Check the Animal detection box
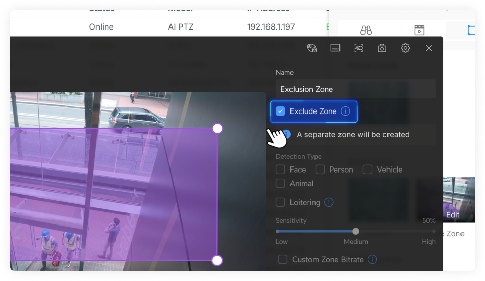The image size is (485, 281). [x=280, y=183]
